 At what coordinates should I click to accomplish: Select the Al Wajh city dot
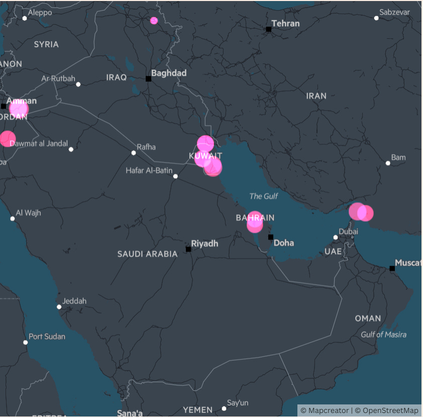(13, 219)
